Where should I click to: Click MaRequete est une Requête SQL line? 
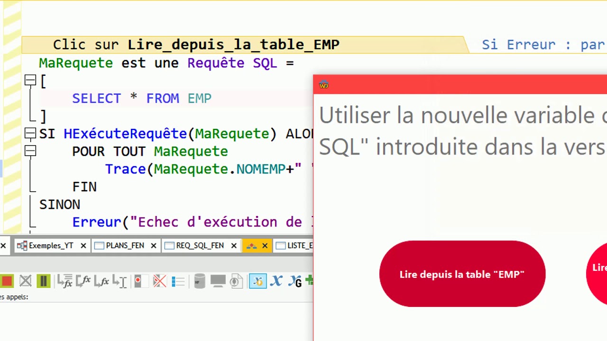[166, 63]
